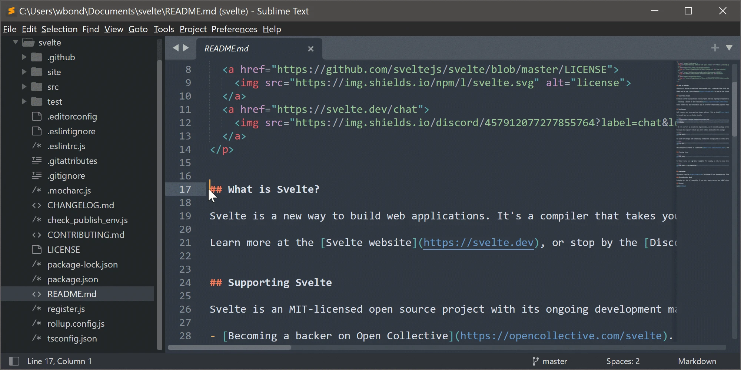Collapse the svelte project folder

coord(15,42)
